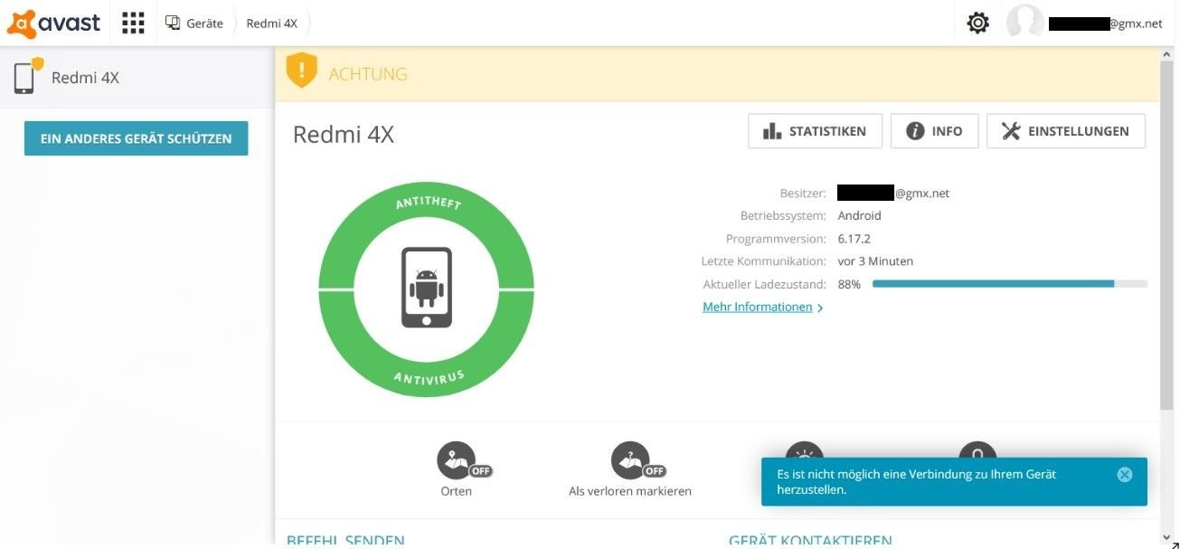1180x549 pixels.
Task: Click the Android phone icon inside ring
Action: point(426,288)
